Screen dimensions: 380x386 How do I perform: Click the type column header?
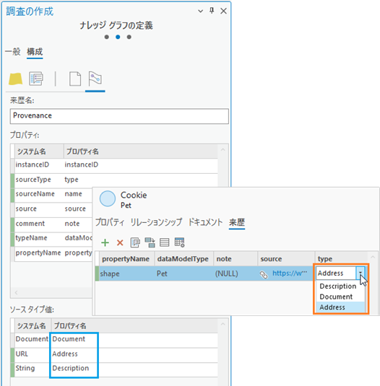[341, 259]
